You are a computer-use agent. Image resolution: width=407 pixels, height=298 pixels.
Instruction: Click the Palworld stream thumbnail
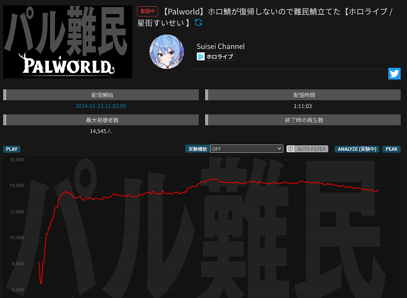click(x=68, y=42)
